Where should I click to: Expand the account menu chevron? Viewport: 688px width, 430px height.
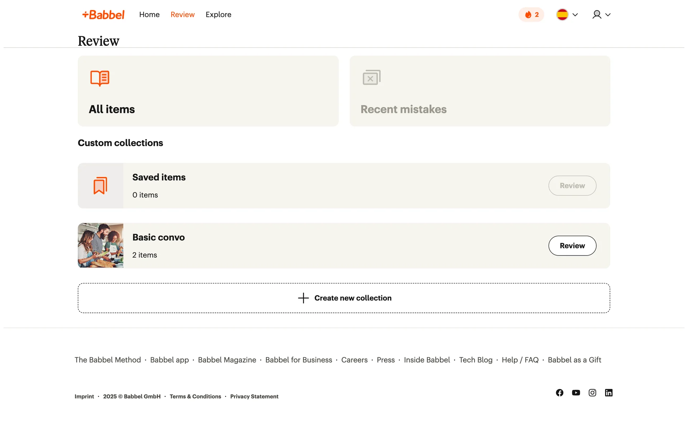(608, 15)
